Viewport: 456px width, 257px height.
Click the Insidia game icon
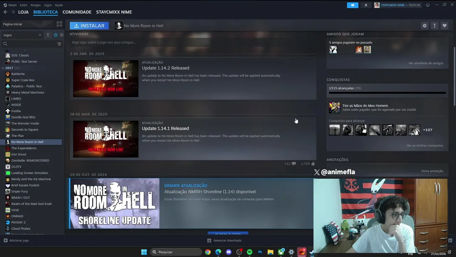coord(8,111)
